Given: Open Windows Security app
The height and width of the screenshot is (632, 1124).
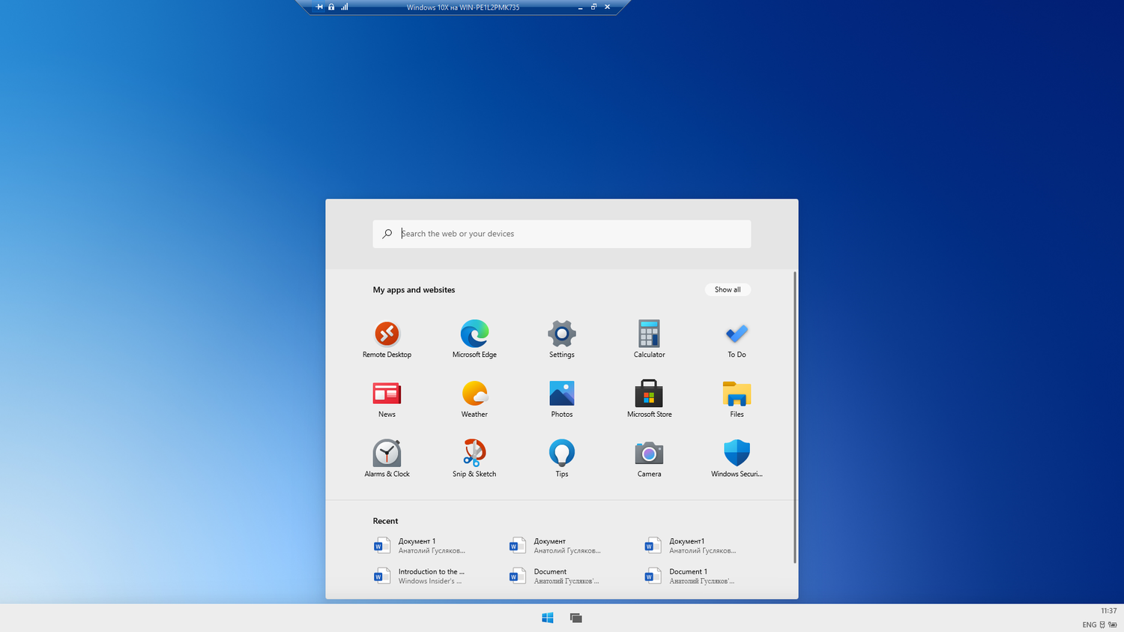Looking at the screenshot, I should pos(737,458).
